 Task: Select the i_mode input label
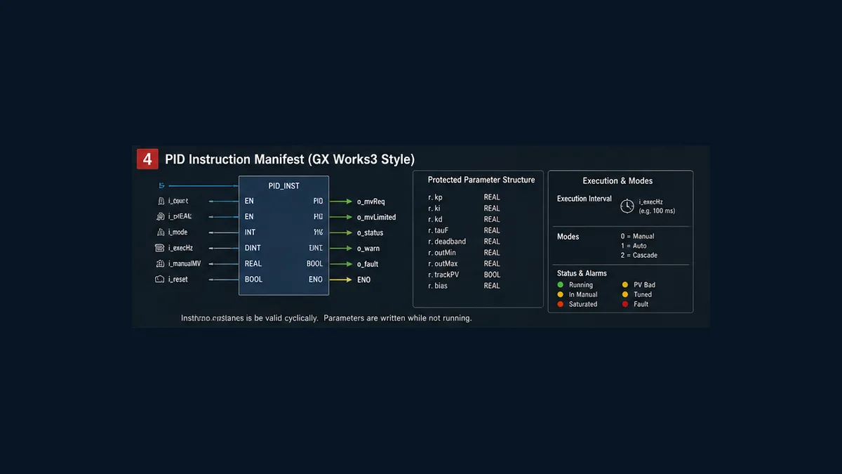point(178,232)
